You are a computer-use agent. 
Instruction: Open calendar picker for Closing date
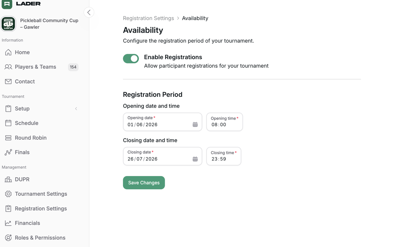[x=195, y=159]
